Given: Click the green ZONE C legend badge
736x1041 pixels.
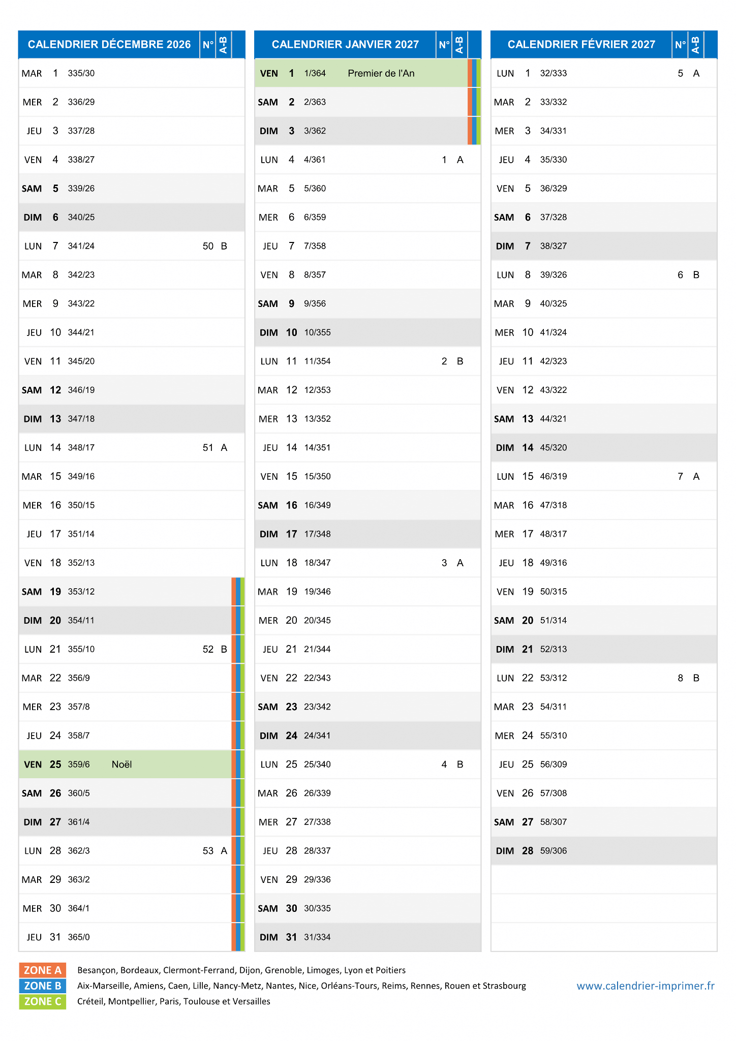Looking at the screenshot, I should 43,1001.
